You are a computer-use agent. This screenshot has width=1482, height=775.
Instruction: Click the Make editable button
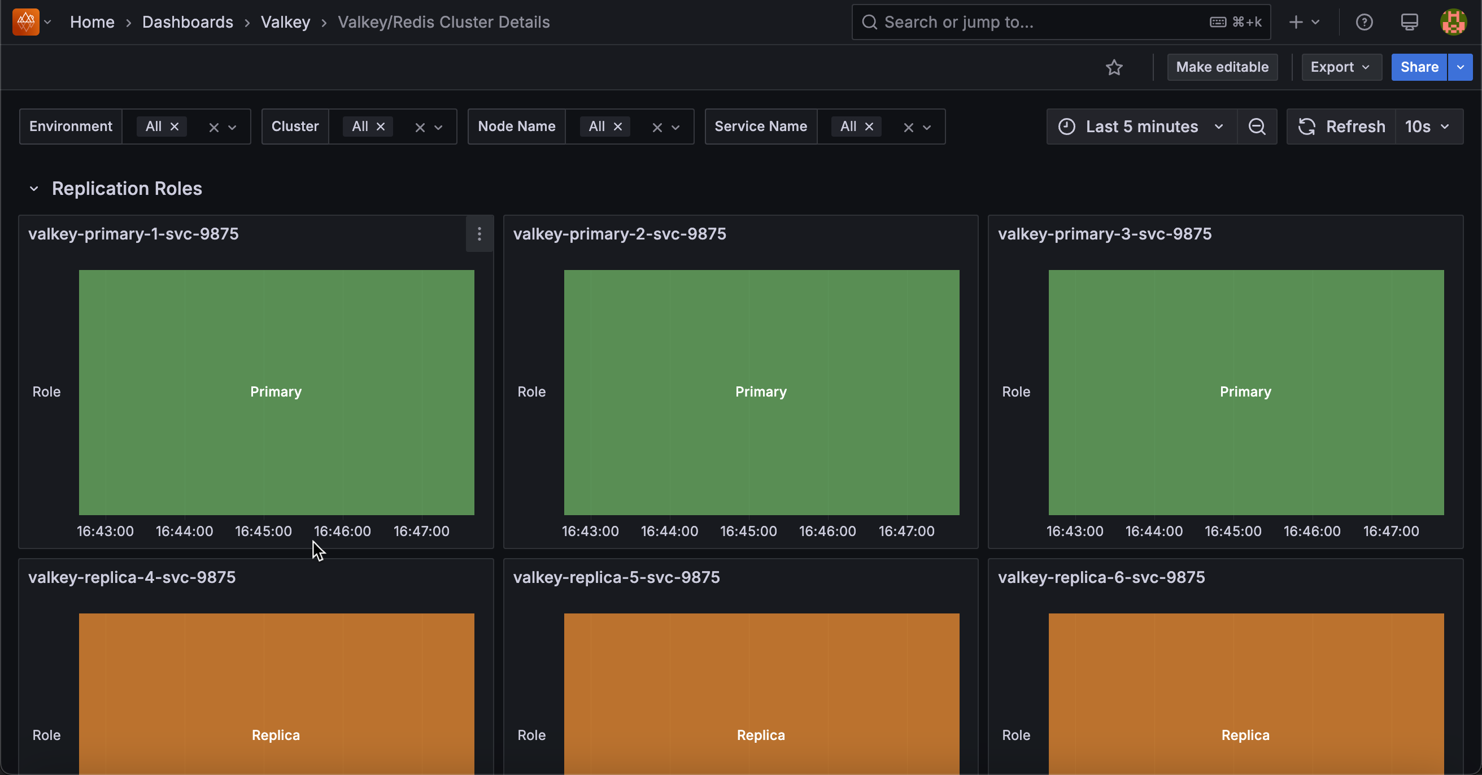(x=1222, y=67)
